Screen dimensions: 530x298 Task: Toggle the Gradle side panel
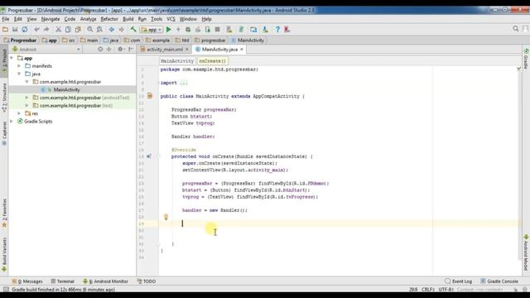pyautogui.click(x=526, y=59)
